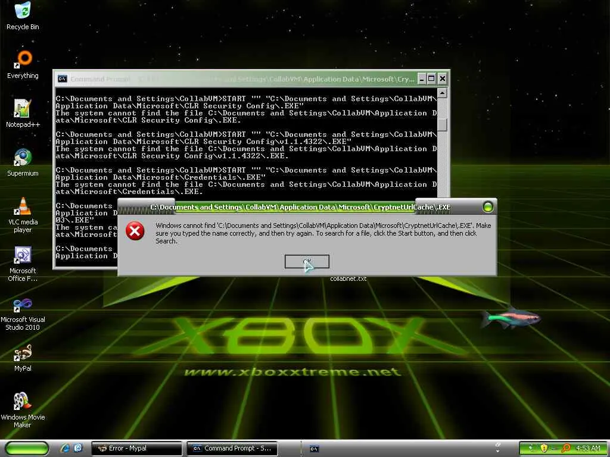Image resolution: width=610 pixels, height=457 pixels.
Task: Select the Notepad++ desktop shortcut
Action: [23, 113]
